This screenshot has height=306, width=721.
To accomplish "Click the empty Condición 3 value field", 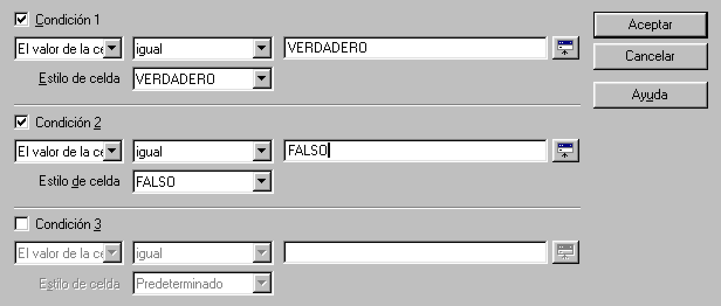I will [416, 253].
